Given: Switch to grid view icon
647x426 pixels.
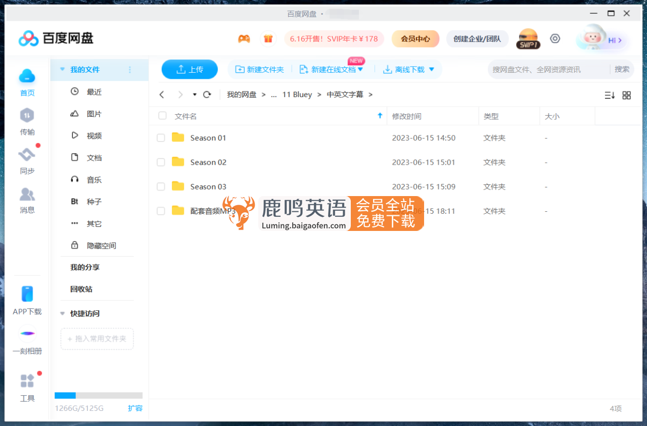Looking at the screenshot, I should pyautogui.click(x=627, y=95).
